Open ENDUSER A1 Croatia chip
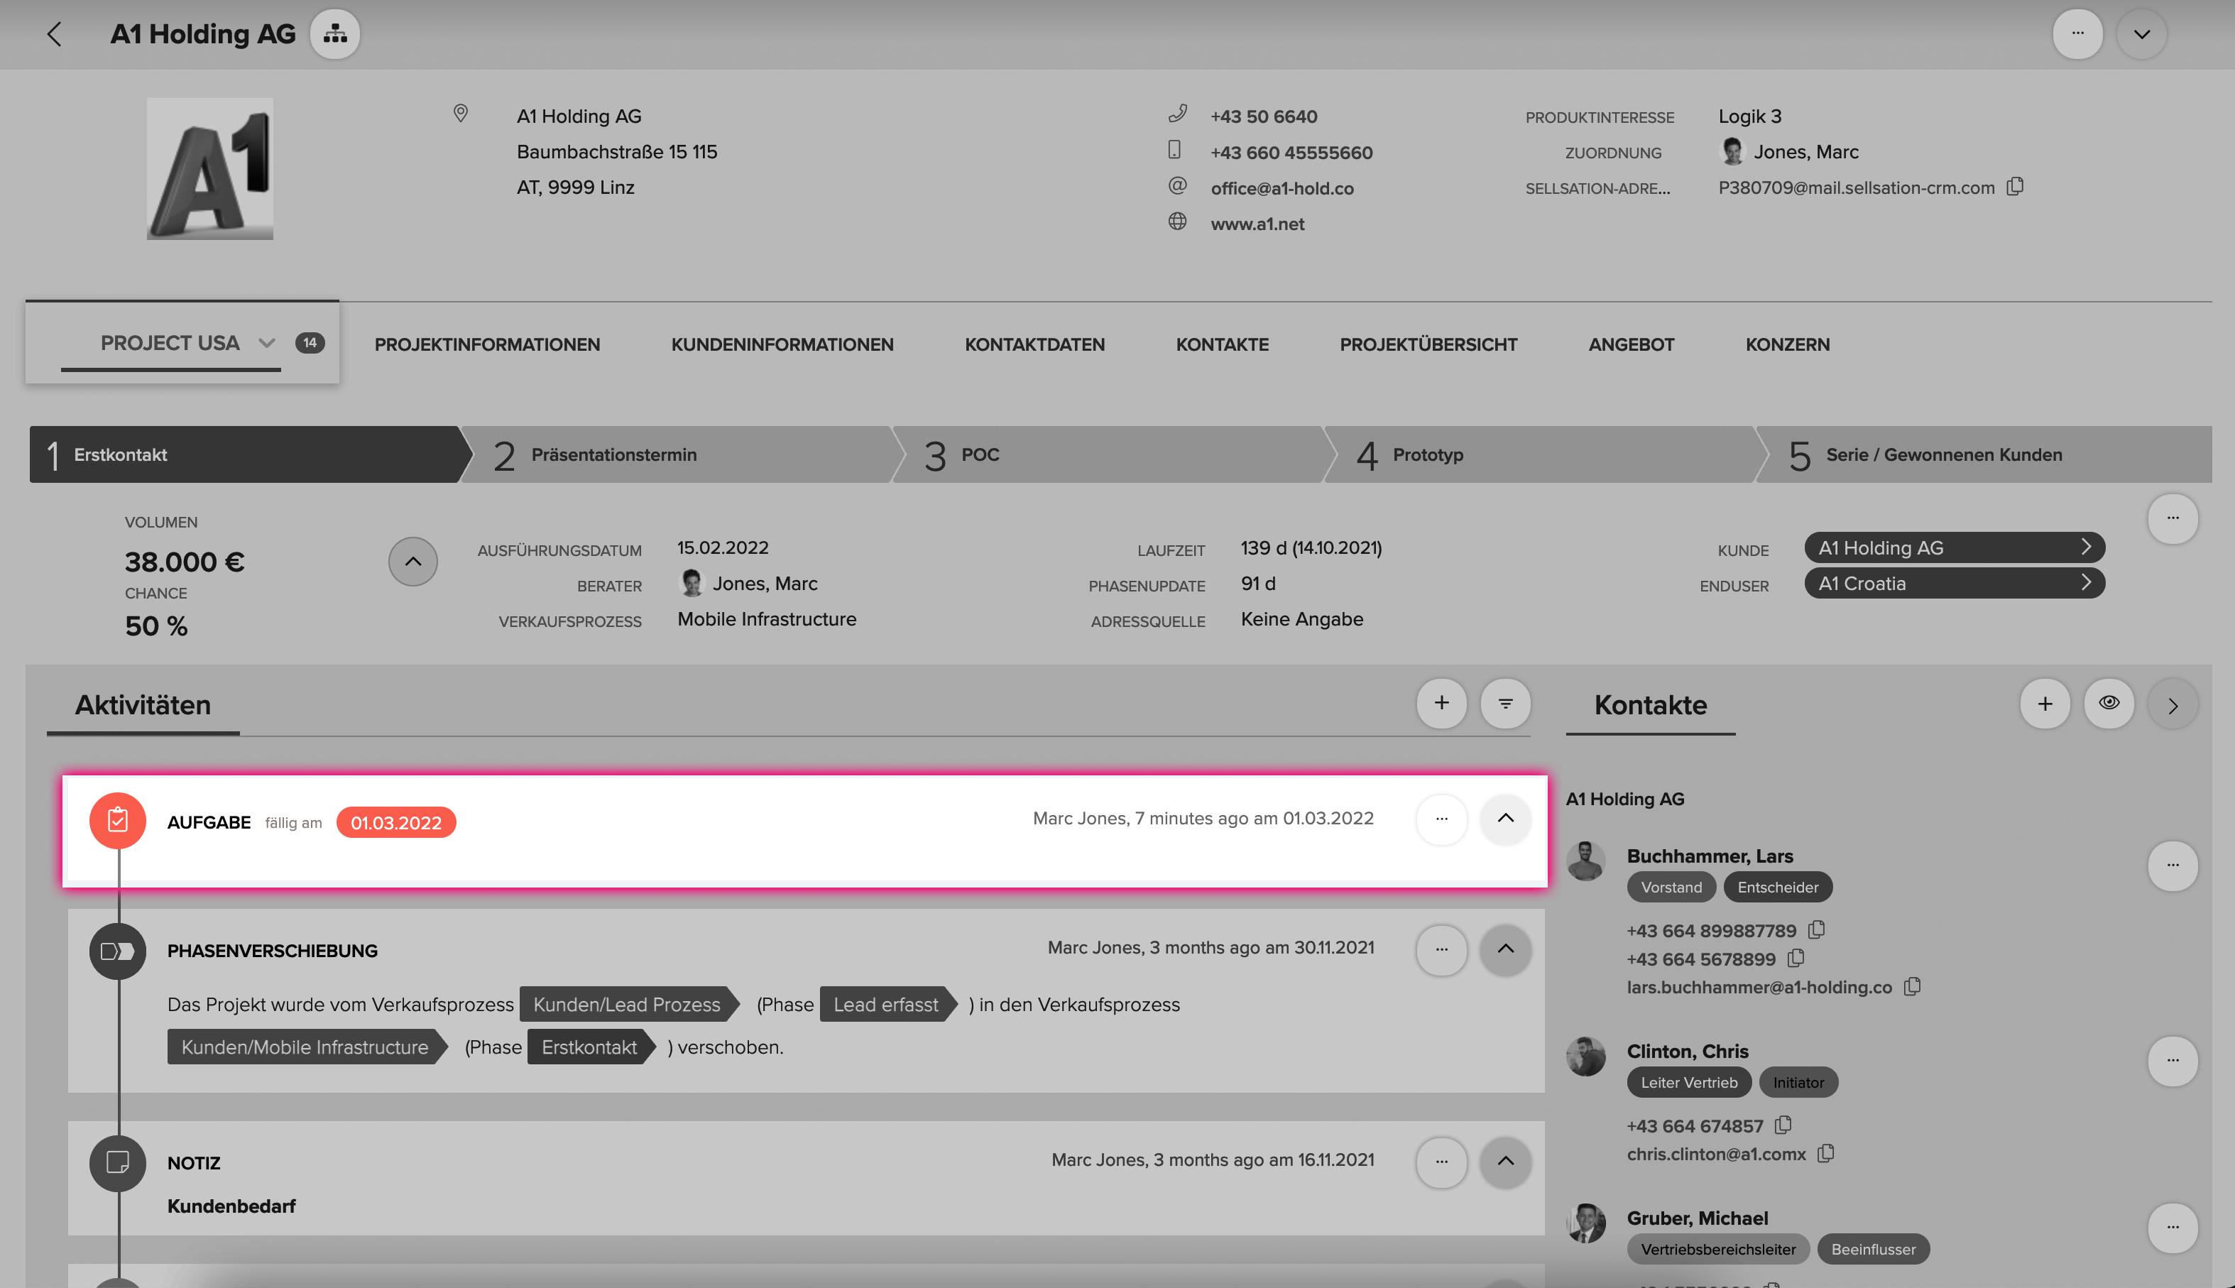Image resolution: width=2235 pixels, height=1288 pixels. click(1954, 583)
